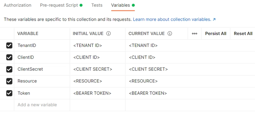The height and width of the screenshot is (121, 255).
Task: Open Learn more about collection variables link
Action: click(172, 19)
